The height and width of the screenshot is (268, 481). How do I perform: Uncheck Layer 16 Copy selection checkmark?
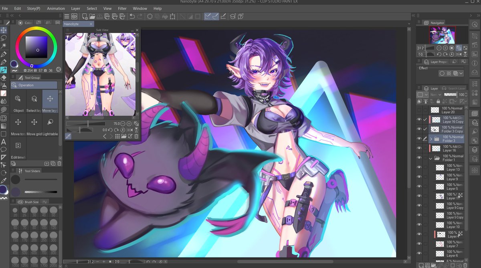click(425, 119)
